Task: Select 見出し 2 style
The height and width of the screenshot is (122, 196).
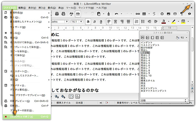Action: (145, 55)
